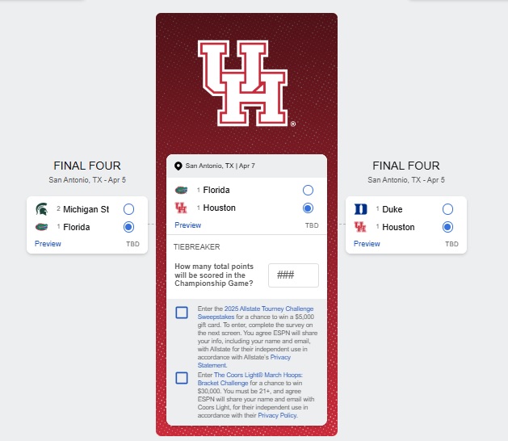Click the Houston logo in championship card

click(181, 208)
